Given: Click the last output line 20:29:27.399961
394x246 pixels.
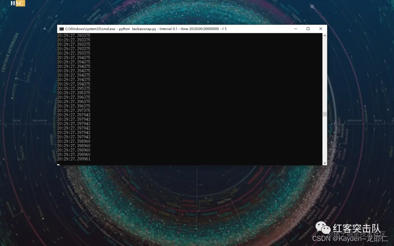Looking at the screenshot, I should click(x=74, y=159).
